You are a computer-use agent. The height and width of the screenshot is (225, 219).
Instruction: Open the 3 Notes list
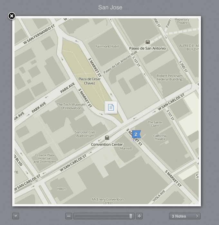[x=185, y=216]
